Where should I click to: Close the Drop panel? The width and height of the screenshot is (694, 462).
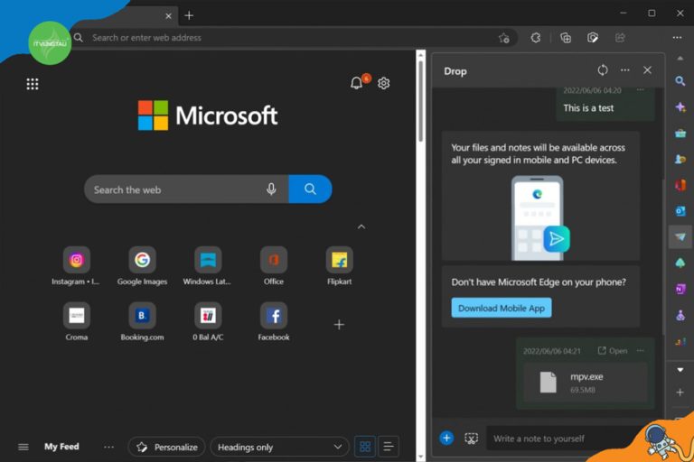(x=647, y=69)
